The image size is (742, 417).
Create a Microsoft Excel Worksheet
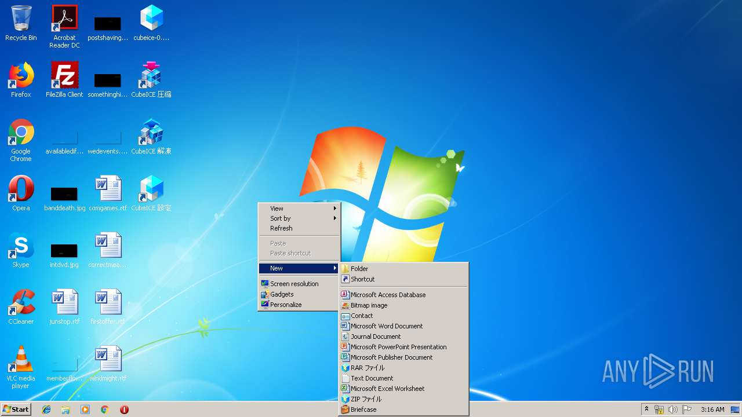404,389
